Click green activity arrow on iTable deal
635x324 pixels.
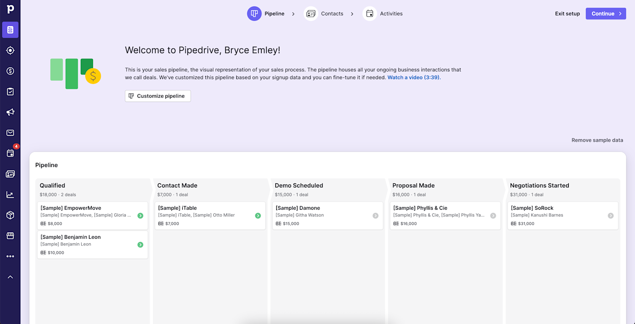coord(258,216)
